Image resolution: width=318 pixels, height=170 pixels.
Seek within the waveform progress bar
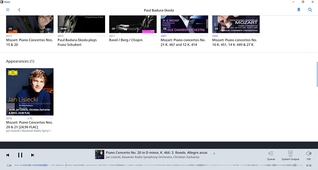pyautogui.click(x=159, y=165)
